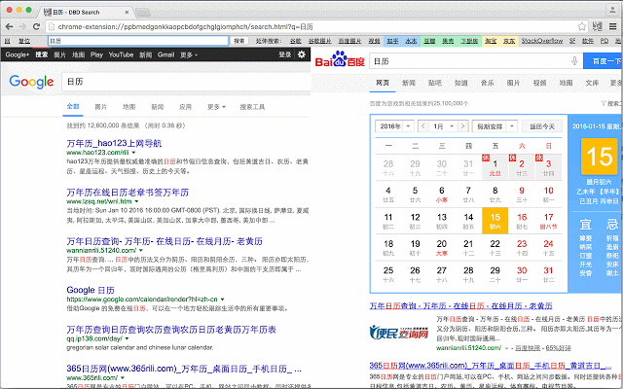The height and width of the screenshot is (389, 623).
Task: Open the Chrome hamburger menu
Action: coord(613,27)
